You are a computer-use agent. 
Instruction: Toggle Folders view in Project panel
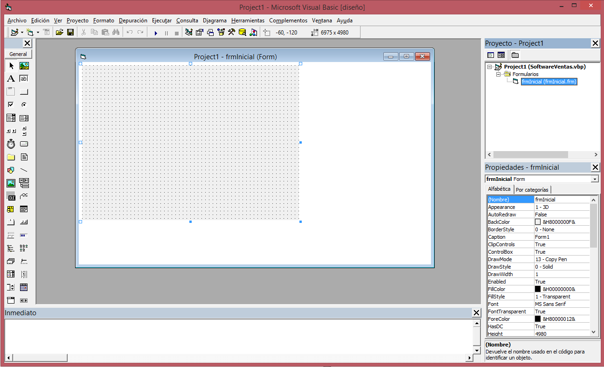point(515,55)
